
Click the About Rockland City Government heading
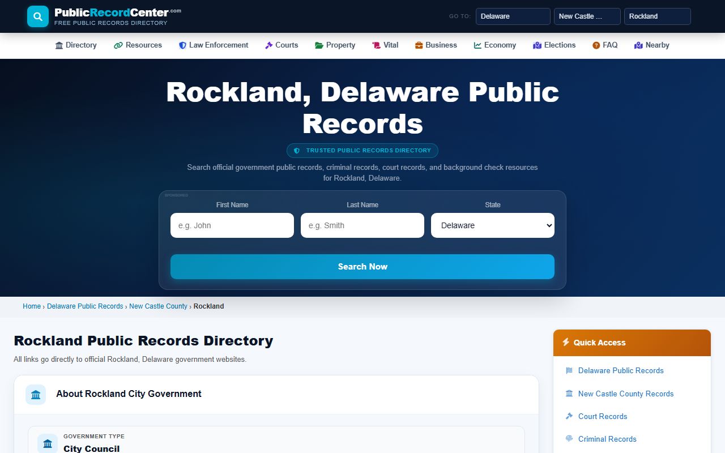[129, 394]
